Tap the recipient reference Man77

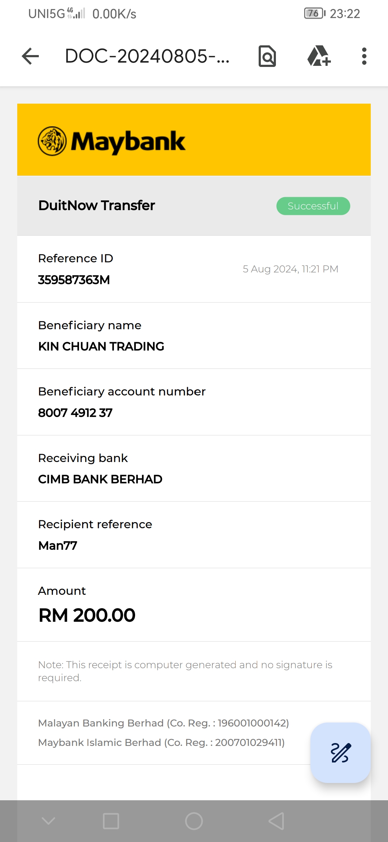pyautogui.click(x=58, y=546)
